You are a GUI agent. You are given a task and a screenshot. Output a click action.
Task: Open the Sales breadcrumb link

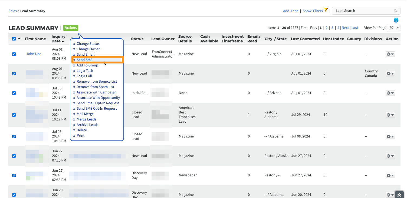pos(12,11)
